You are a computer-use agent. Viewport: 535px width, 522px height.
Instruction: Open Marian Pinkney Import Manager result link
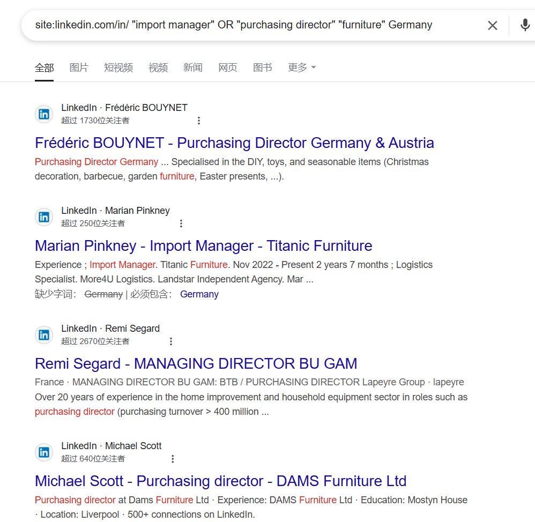203,246
